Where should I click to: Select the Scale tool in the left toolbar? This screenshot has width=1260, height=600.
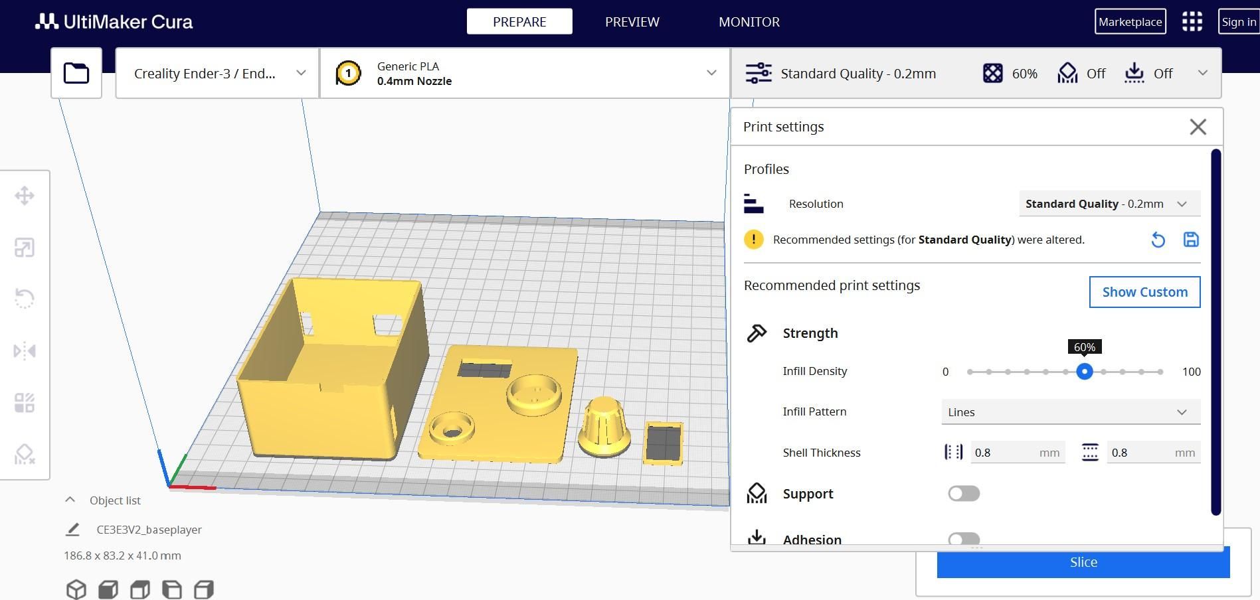(x=25, y=248)
